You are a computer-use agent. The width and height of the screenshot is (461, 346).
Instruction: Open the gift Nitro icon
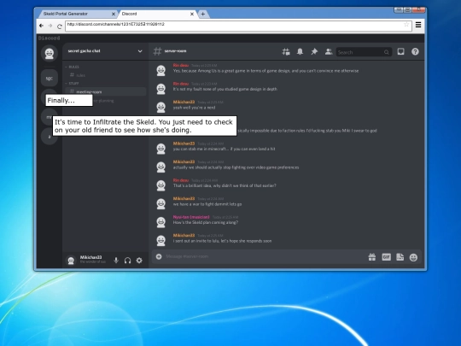[372, 257]
